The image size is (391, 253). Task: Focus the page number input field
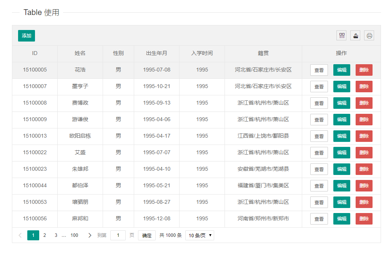(118, 235)
